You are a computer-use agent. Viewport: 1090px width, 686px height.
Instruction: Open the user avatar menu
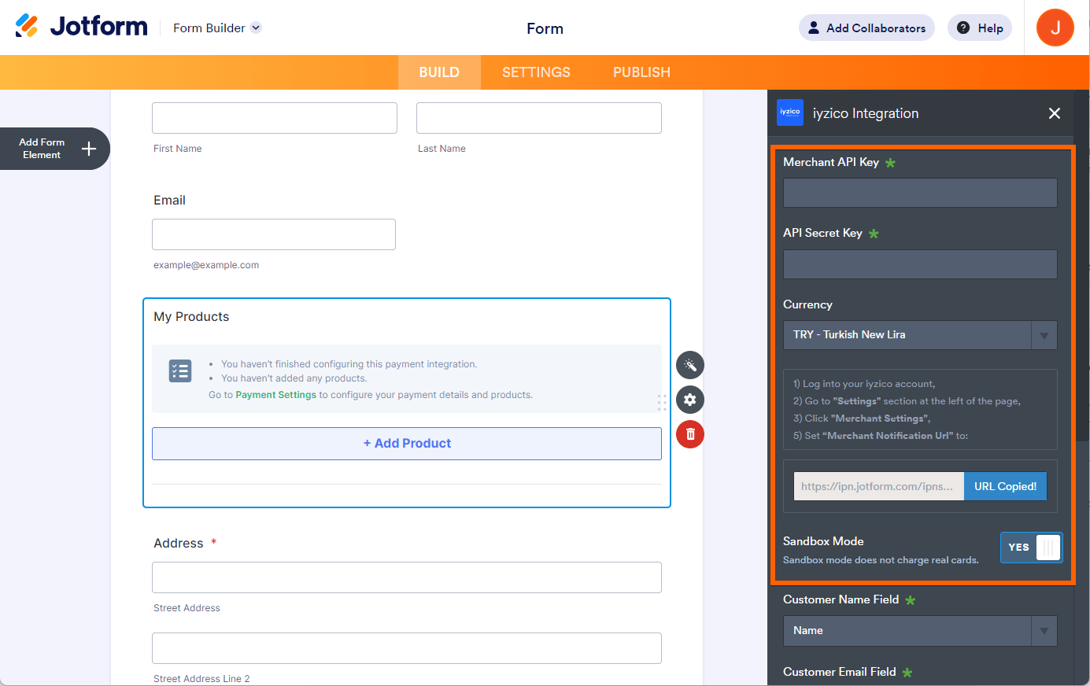1055,28
